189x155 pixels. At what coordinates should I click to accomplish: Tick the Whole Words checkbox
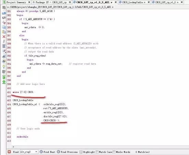coord(114,152)
